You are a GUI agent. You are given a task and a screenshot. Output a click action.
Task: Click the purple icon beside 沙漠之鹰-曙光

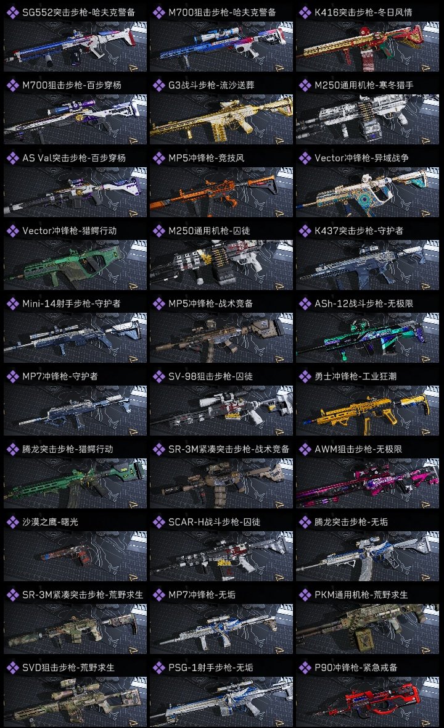(x=12, y=522)
